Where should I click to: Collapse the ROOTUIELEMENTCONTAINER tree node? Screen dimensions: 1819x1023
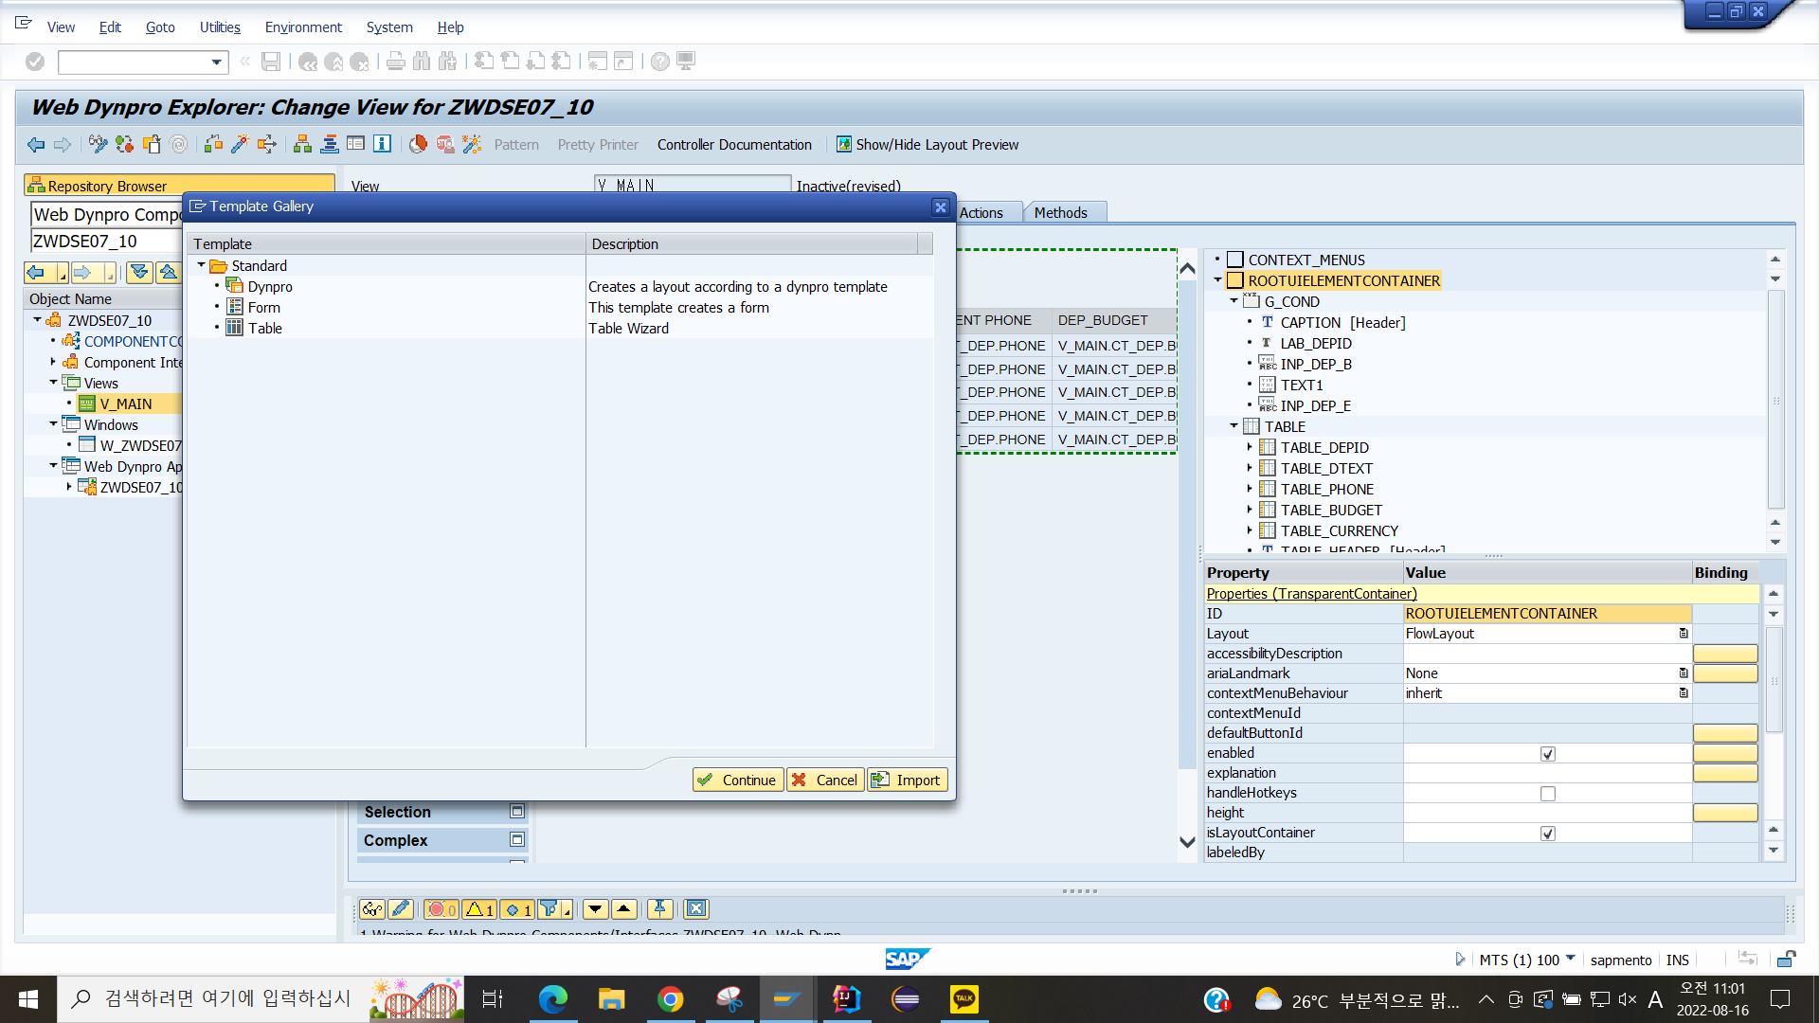click(1217, 280)
